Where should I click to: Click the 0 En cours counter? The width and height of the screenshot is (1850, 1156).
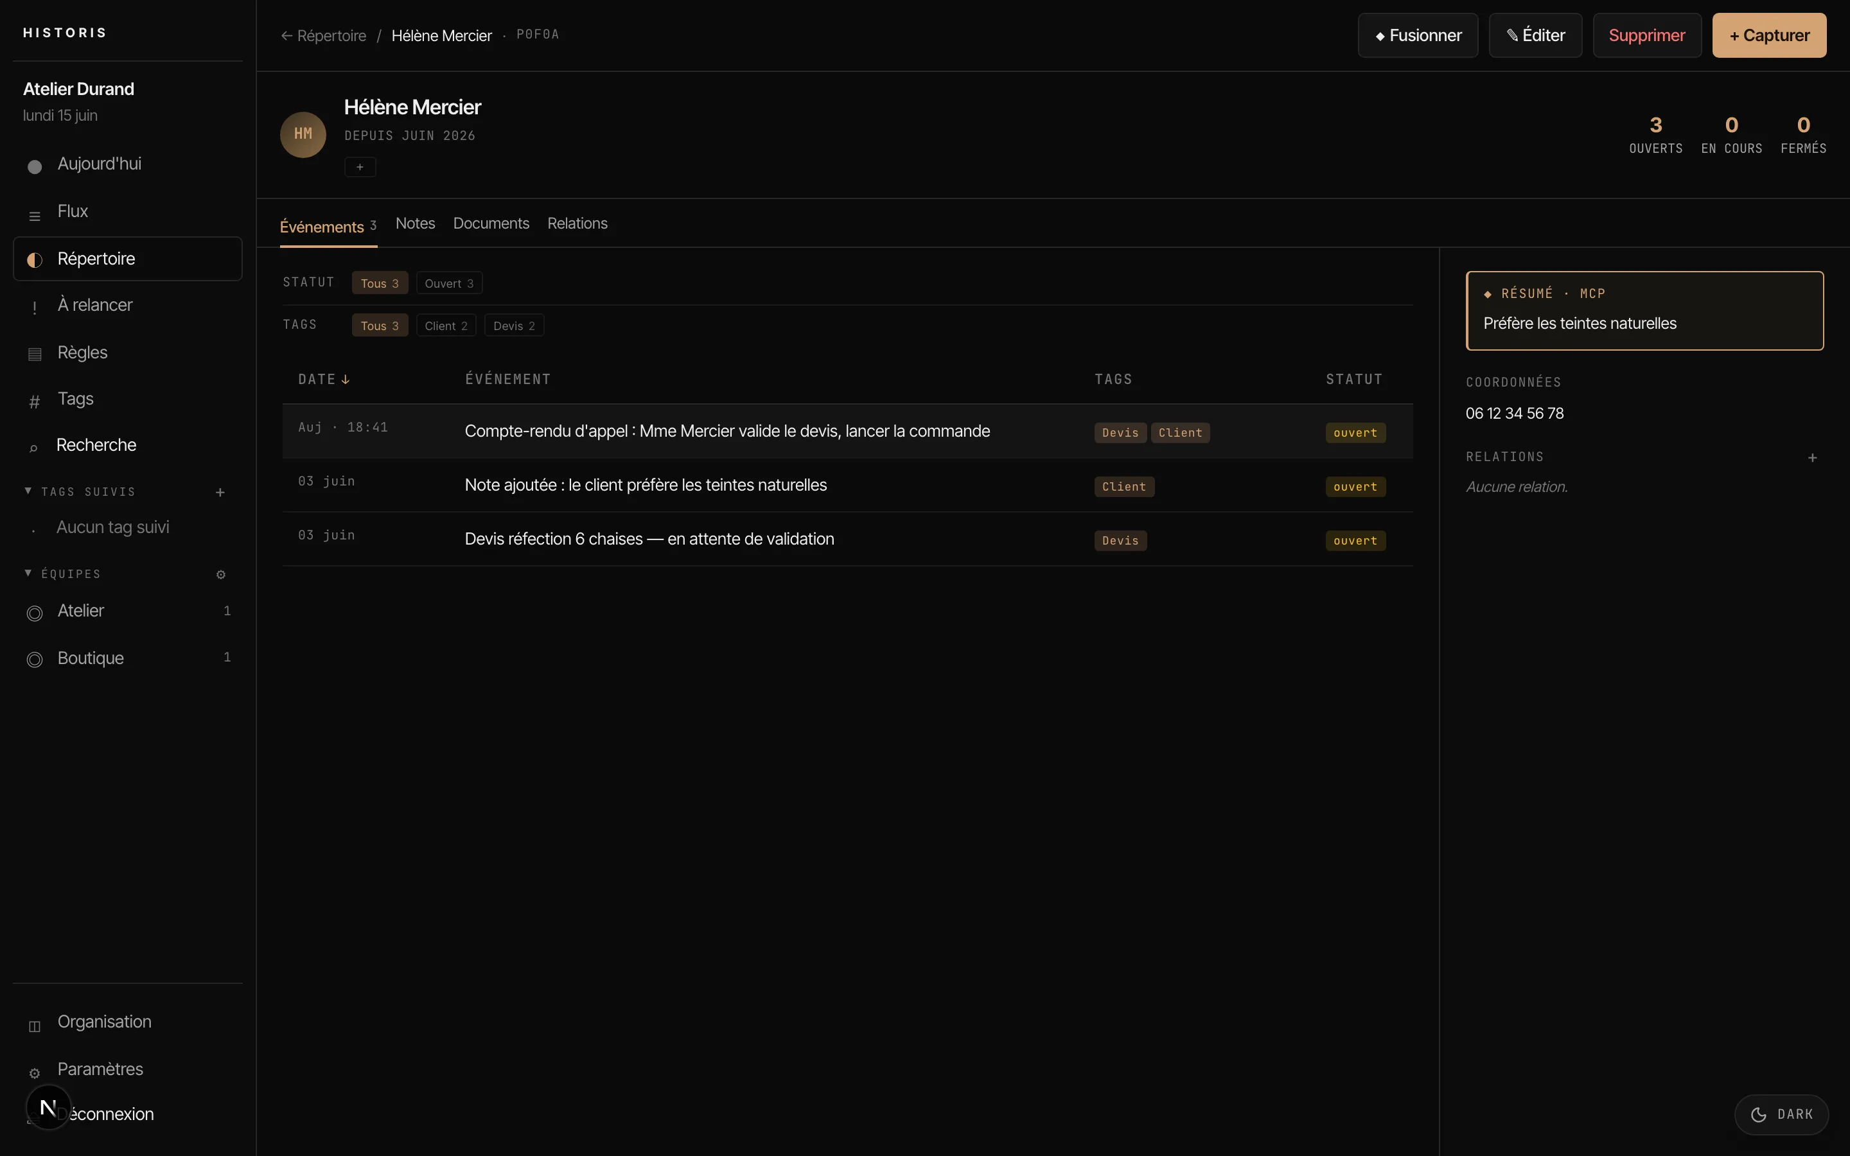pyautogui.click(x=1732, y=135)
